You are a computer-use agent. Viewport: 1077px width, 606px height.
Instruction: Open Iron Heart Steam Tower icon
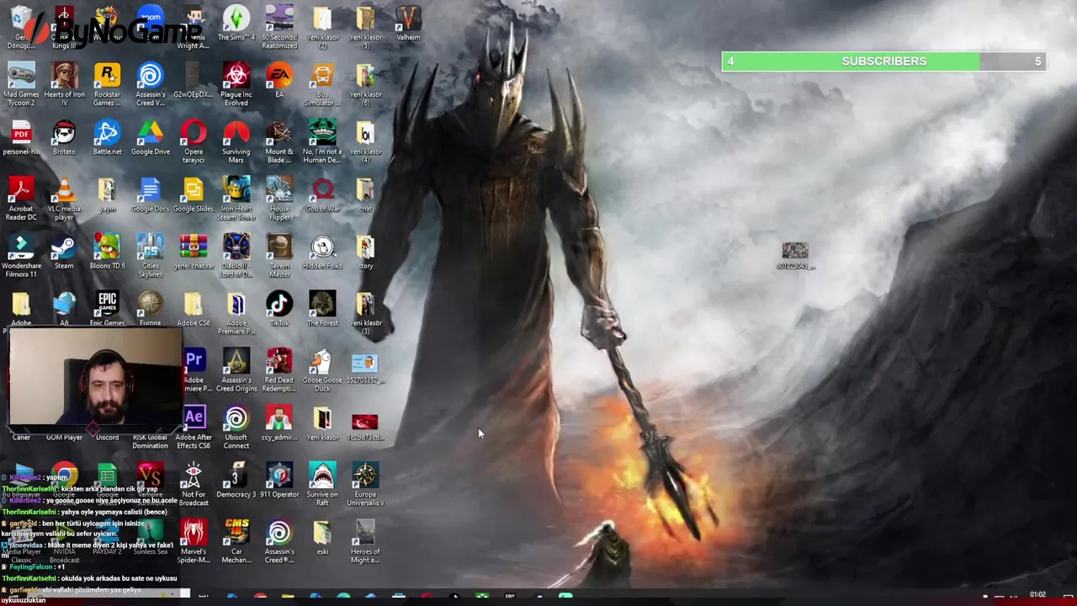click(x=236, y=199)
